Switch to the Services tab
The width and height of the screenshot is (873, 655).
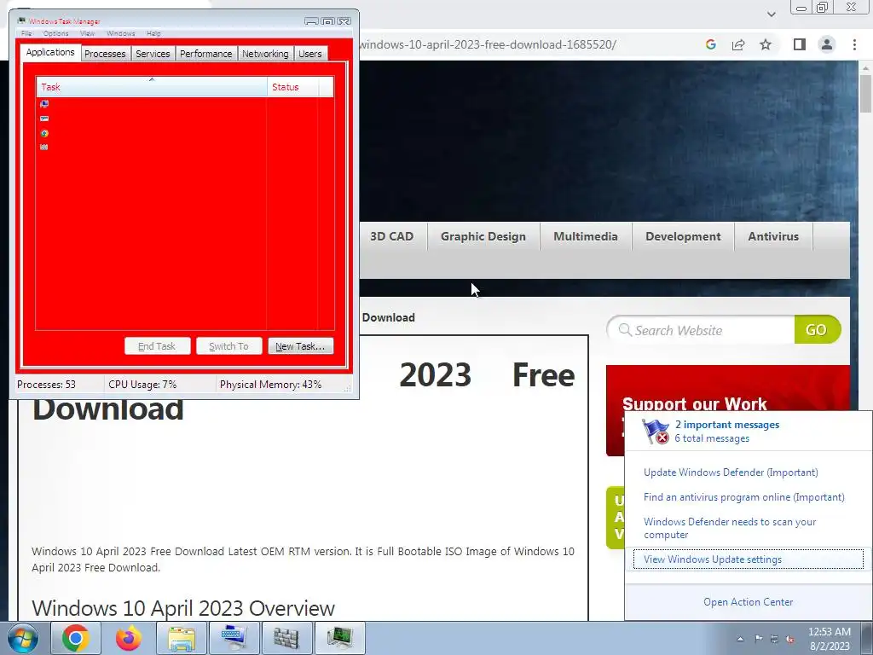point(153,54)
